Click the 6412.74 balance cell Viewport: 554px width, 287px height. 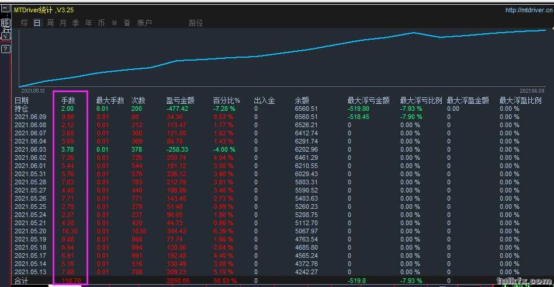point(306,133)
